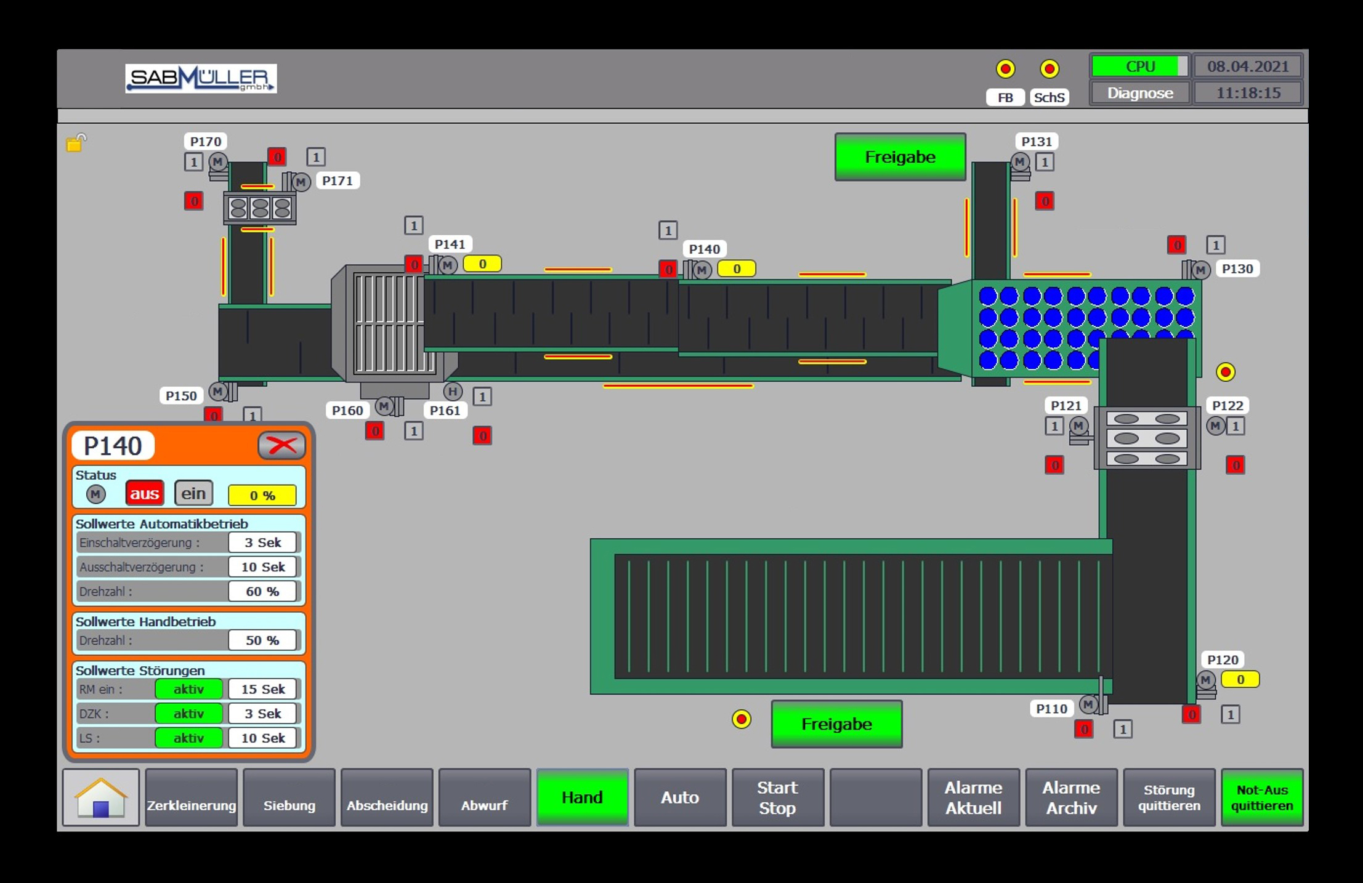Close the P140 popup panel
This screenshot has height=883, width=1363.
282,445
